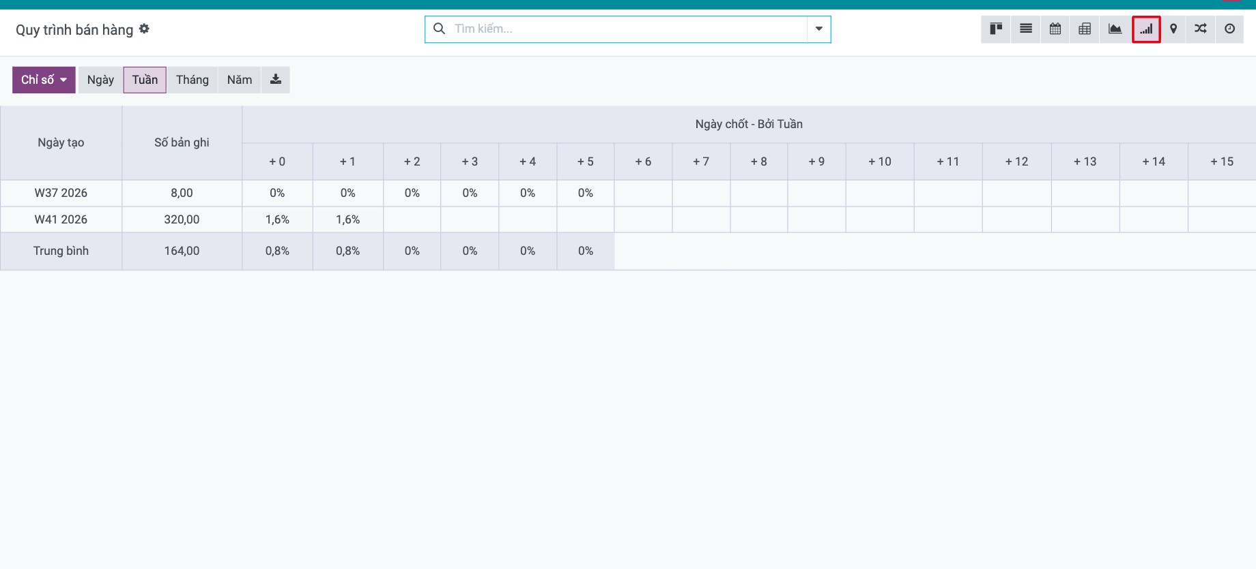Click Quy trình bán hàng title
Viewport: 1256px width, 569px height.
tap(74, 29)
